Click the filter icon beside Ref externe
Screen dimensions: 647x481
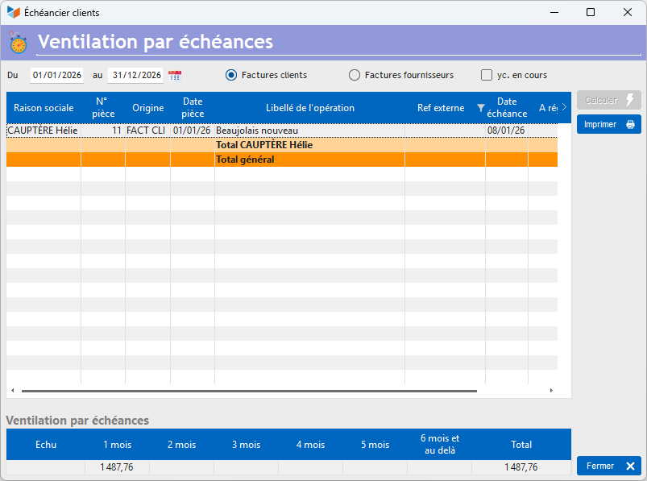pyautogui.click(x=481, y=108)
